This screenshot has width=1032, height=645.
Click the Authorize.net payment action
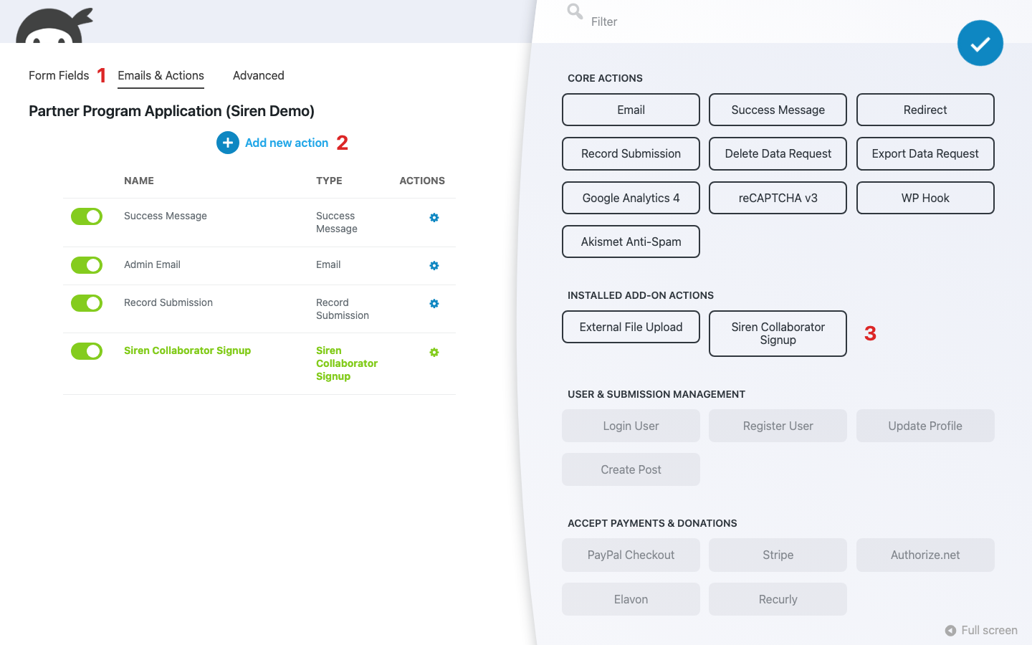(925, 555)
